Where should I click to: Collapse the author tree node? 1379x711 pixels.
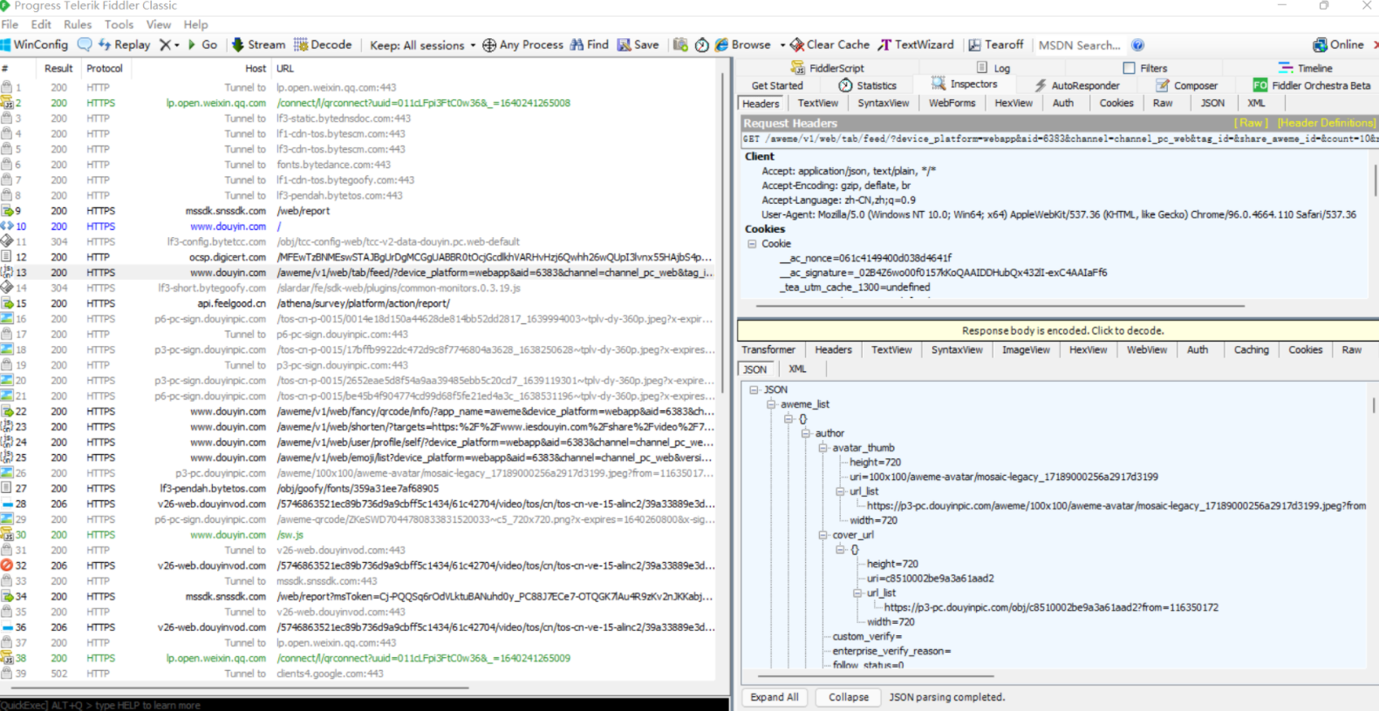point(806,433)
